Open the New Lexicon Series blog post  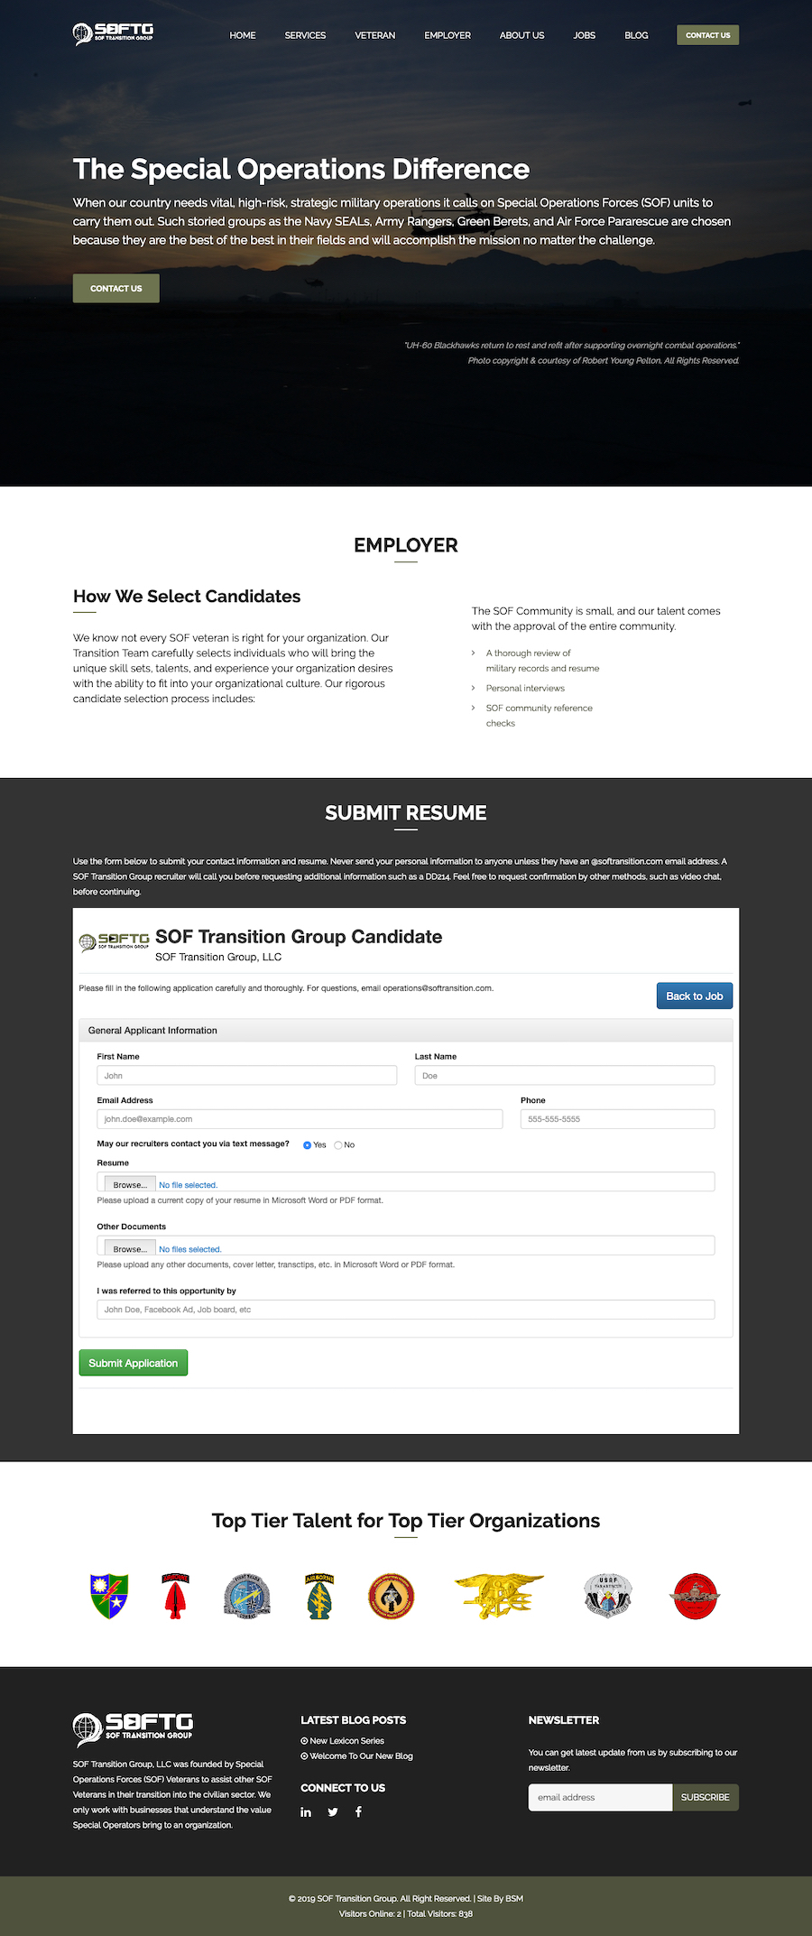click(x=346, y=1740)
